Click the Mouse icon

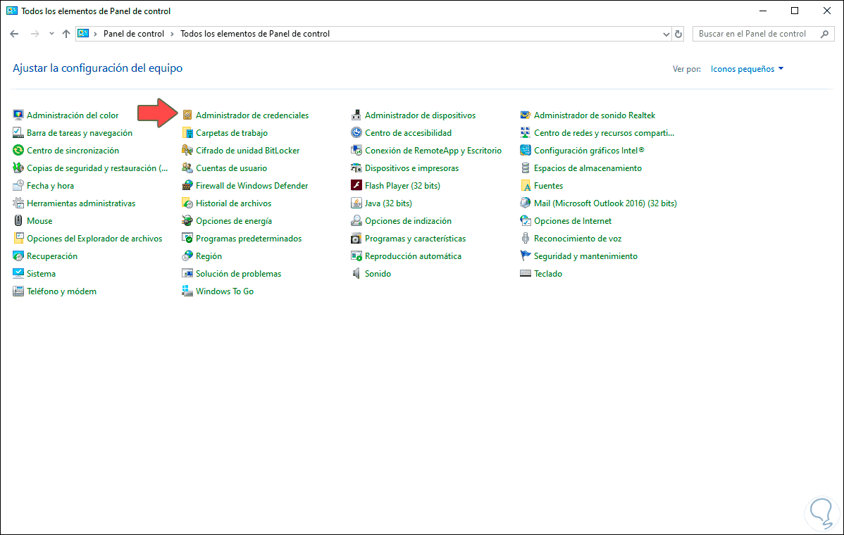point(18,221)
